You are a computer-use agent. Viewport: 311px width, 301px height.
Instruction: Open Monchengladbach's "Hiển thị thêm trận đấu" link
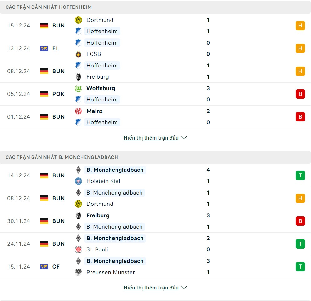pos(151,288)
